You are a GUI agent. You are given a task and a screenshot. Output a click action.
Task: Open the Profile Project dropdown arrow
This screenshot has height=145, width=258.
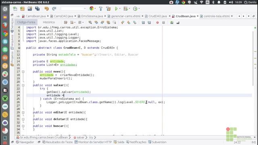139,8
